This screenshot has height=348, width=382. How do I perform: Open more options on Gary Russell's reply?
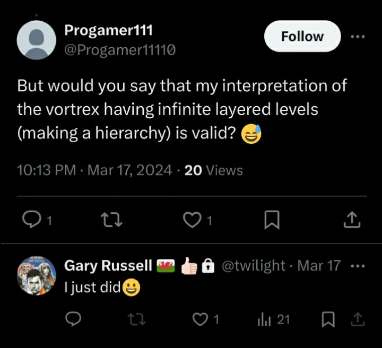(x=358, y=266)
